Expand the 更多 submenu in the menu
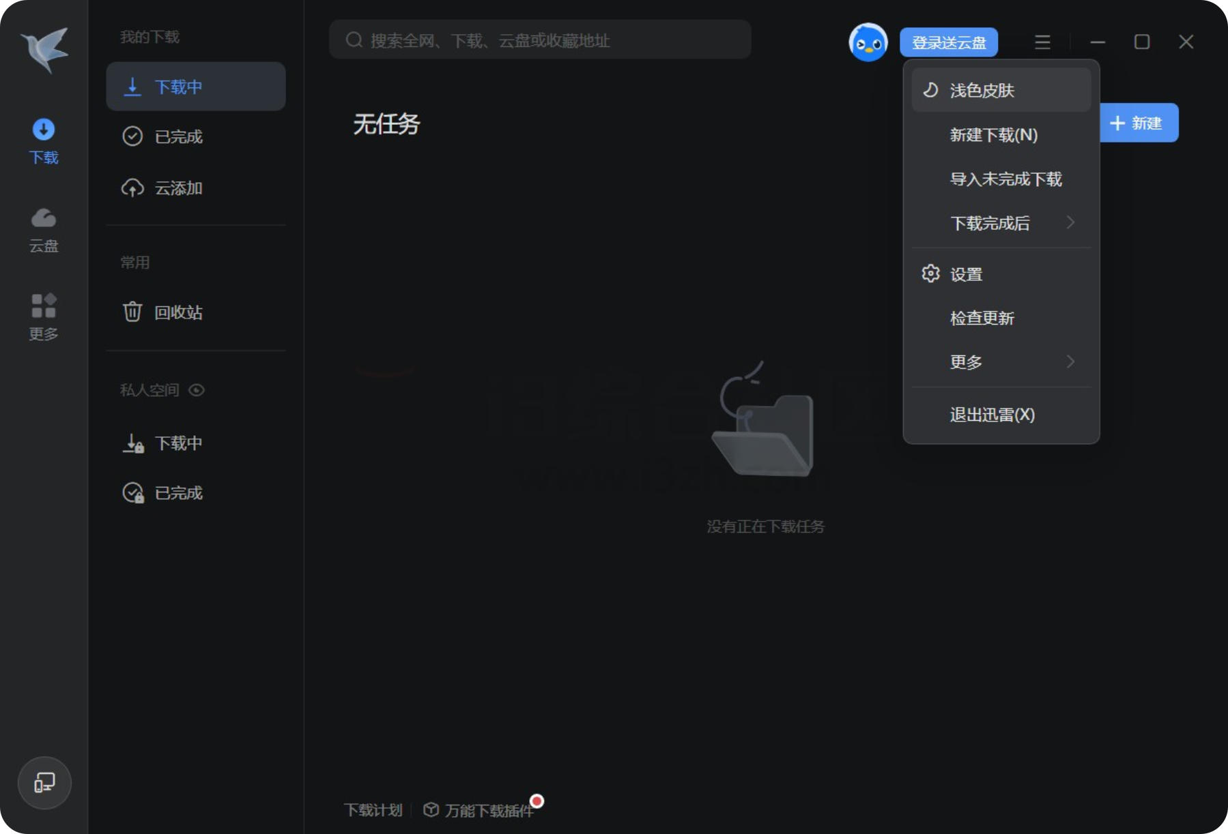This screenshot has height=834, width=1228. coord(965,362)
